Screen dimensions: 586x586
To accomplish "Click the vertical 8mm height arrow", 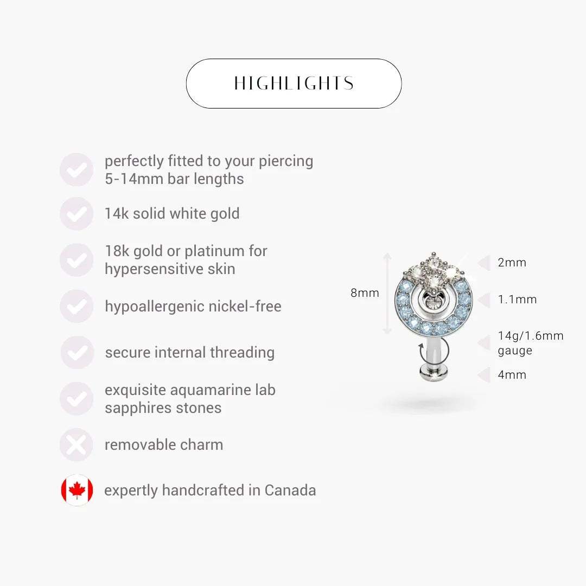I will (387, 294).
